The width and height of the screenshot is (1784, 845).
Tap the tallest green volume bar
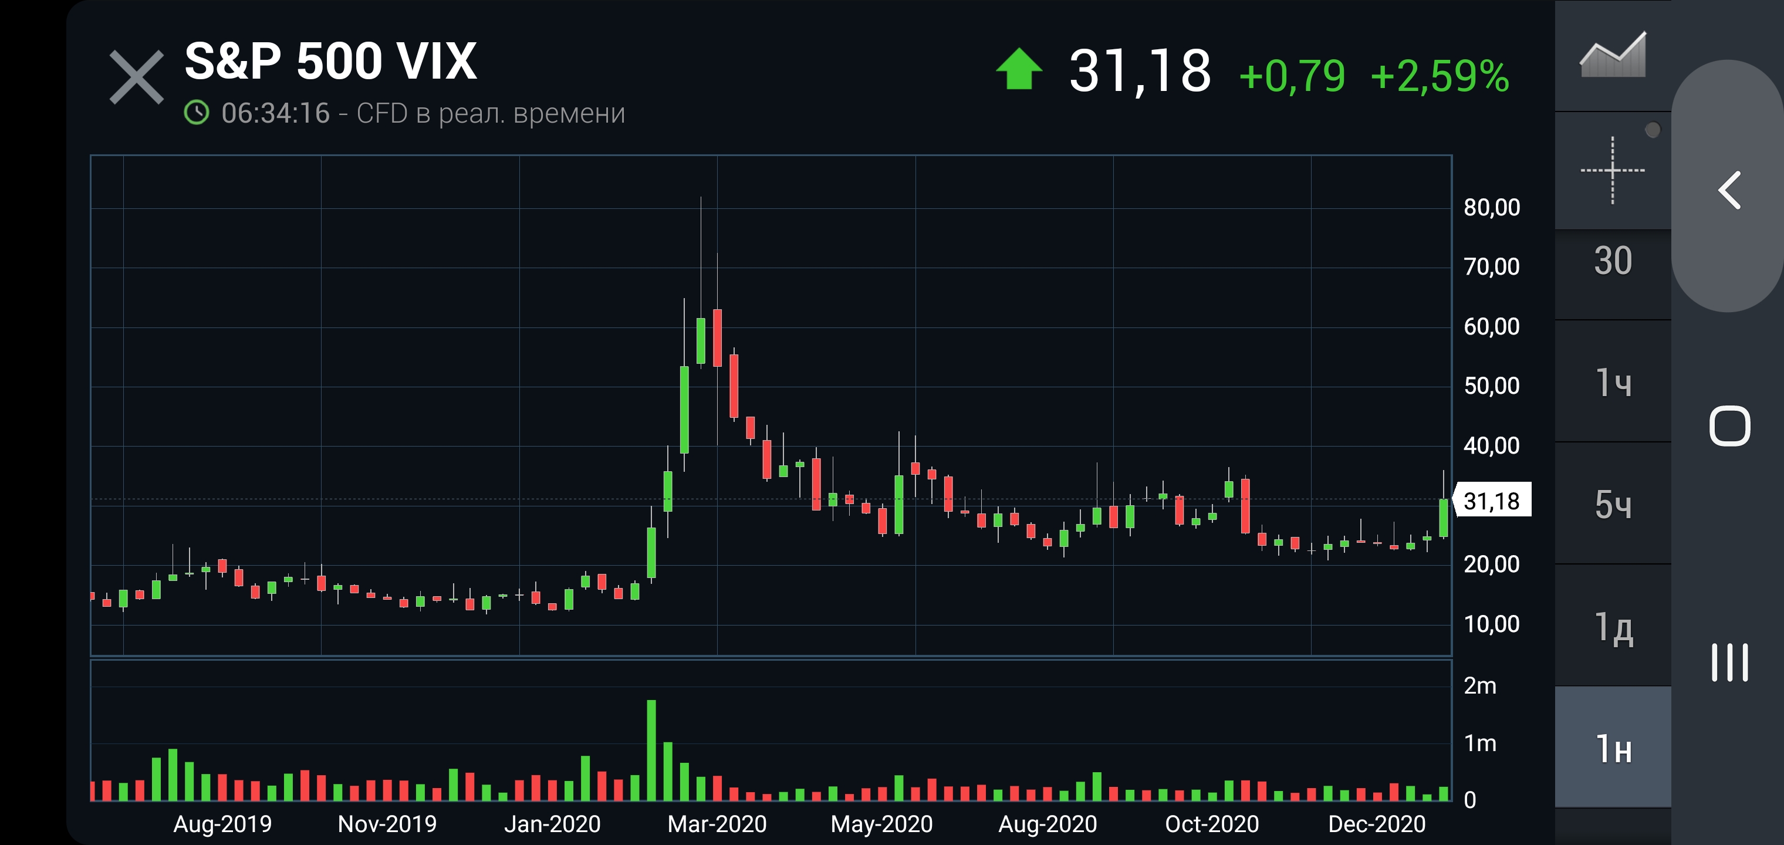[651, 750]
